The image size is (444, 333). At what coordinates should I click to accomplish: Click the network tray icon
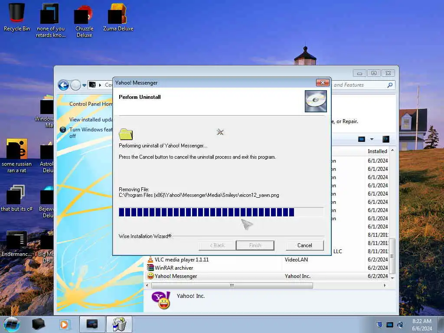point(390,324)
